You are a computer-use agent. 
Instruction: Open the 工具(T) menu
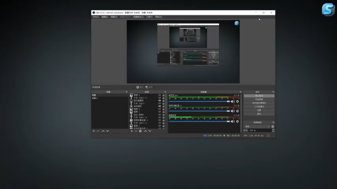pos(150,17)
